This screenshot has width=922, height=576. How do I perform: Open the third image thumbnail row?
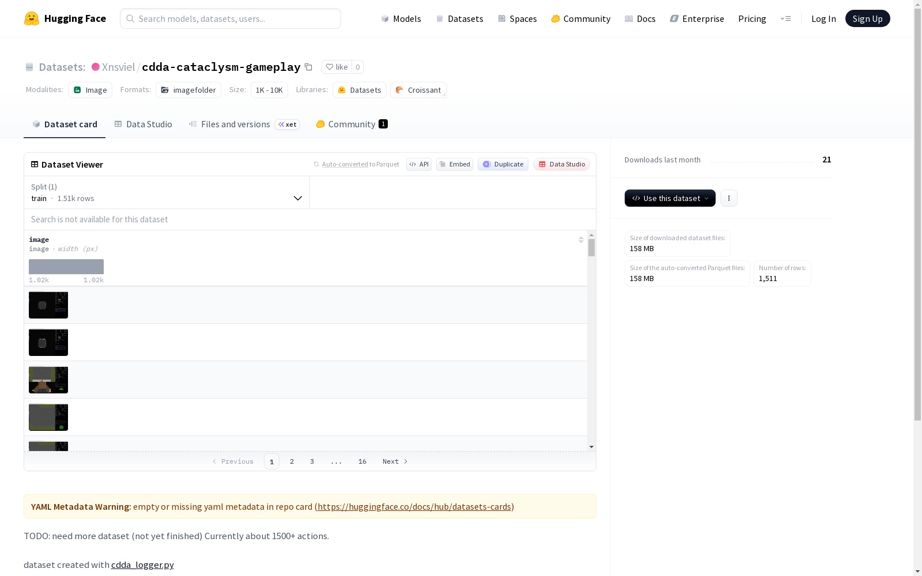tap(48, 380)
